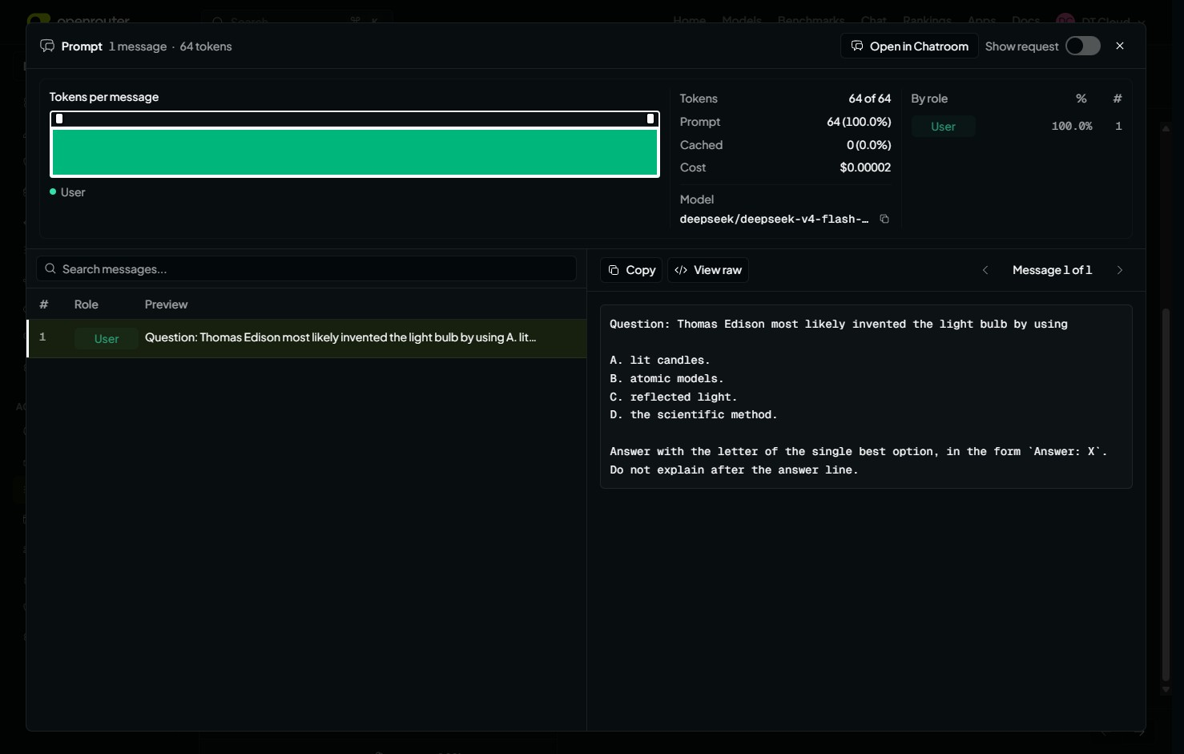This screenshot has width=1184, height=754.
Task: Click the left handle of token range slider
Action: pos(59,119)
